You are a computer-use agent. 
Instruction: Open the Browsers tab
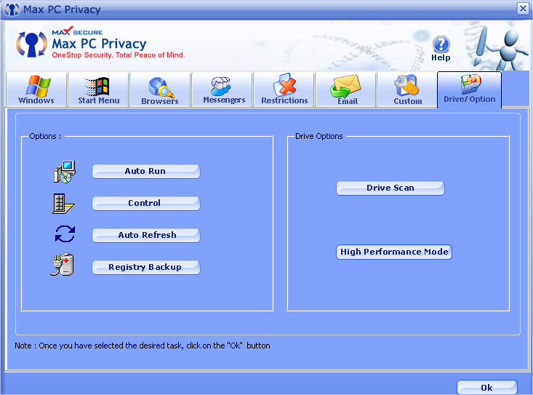pyautogui.click(x=160, y=89)
